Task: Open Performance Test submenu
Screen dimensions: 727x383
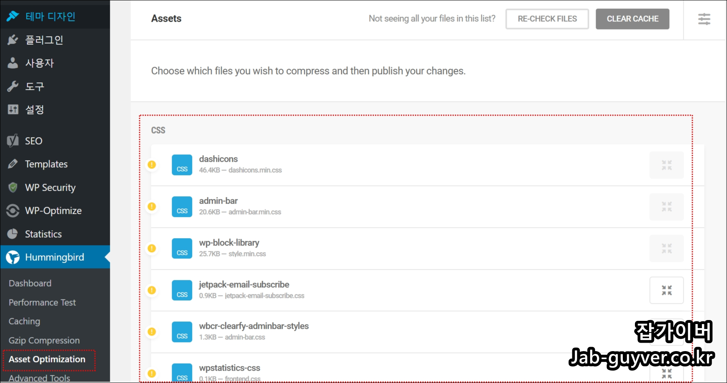Action: pyautogui.click(x=42, y=302)
